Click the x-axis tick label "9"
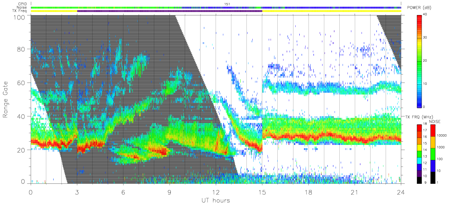 point(170,192)
